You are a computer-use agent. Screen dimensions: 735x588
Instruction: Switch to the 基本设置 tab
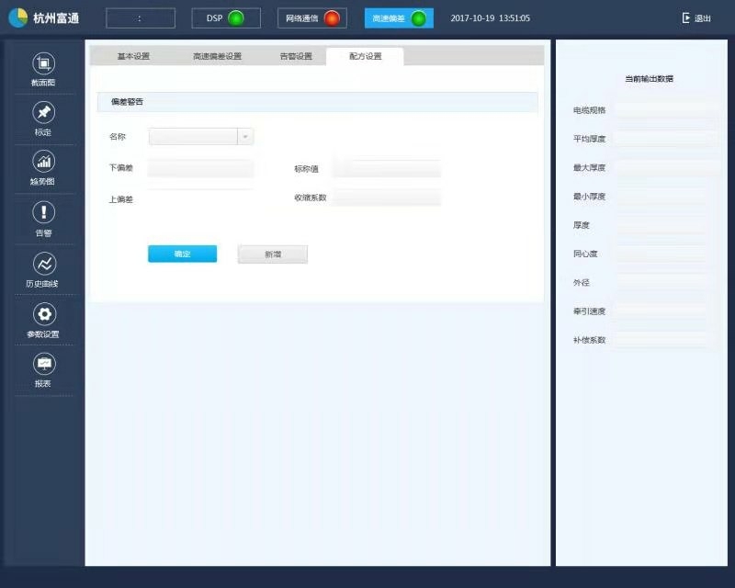(x=133, y=56)
